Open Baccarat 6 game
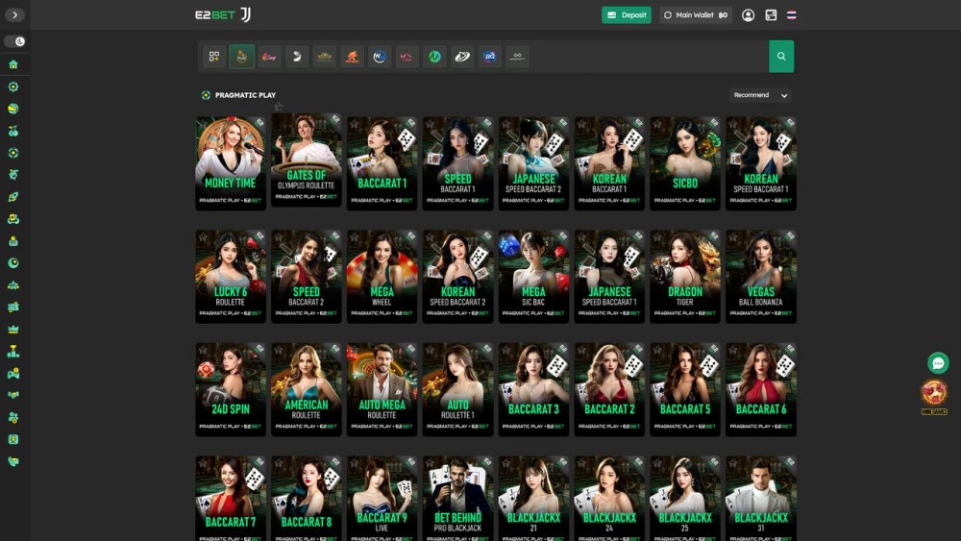Image resolution: width=961 pixels, height=541 pixels. click(x=760, y=390)
